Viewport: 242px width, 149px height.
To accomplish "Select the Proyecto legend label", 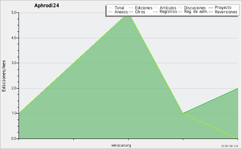I will [x=223, y=8].
